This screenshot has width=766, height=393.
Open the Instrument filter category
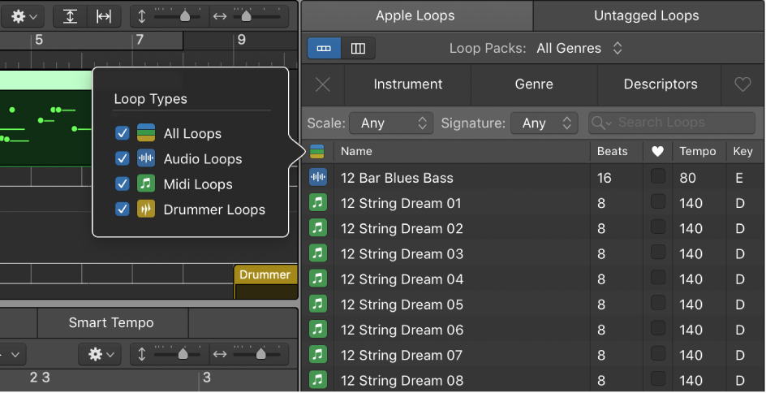tap(408, 84)
